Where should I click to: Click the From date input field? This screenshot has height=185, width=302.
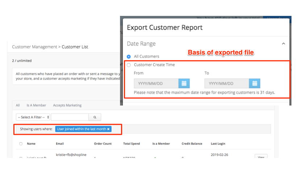156,83
